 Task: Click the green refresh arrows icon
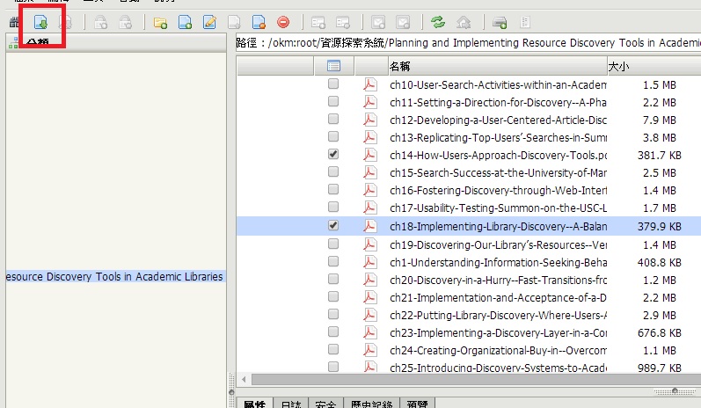tap(438, 22)
